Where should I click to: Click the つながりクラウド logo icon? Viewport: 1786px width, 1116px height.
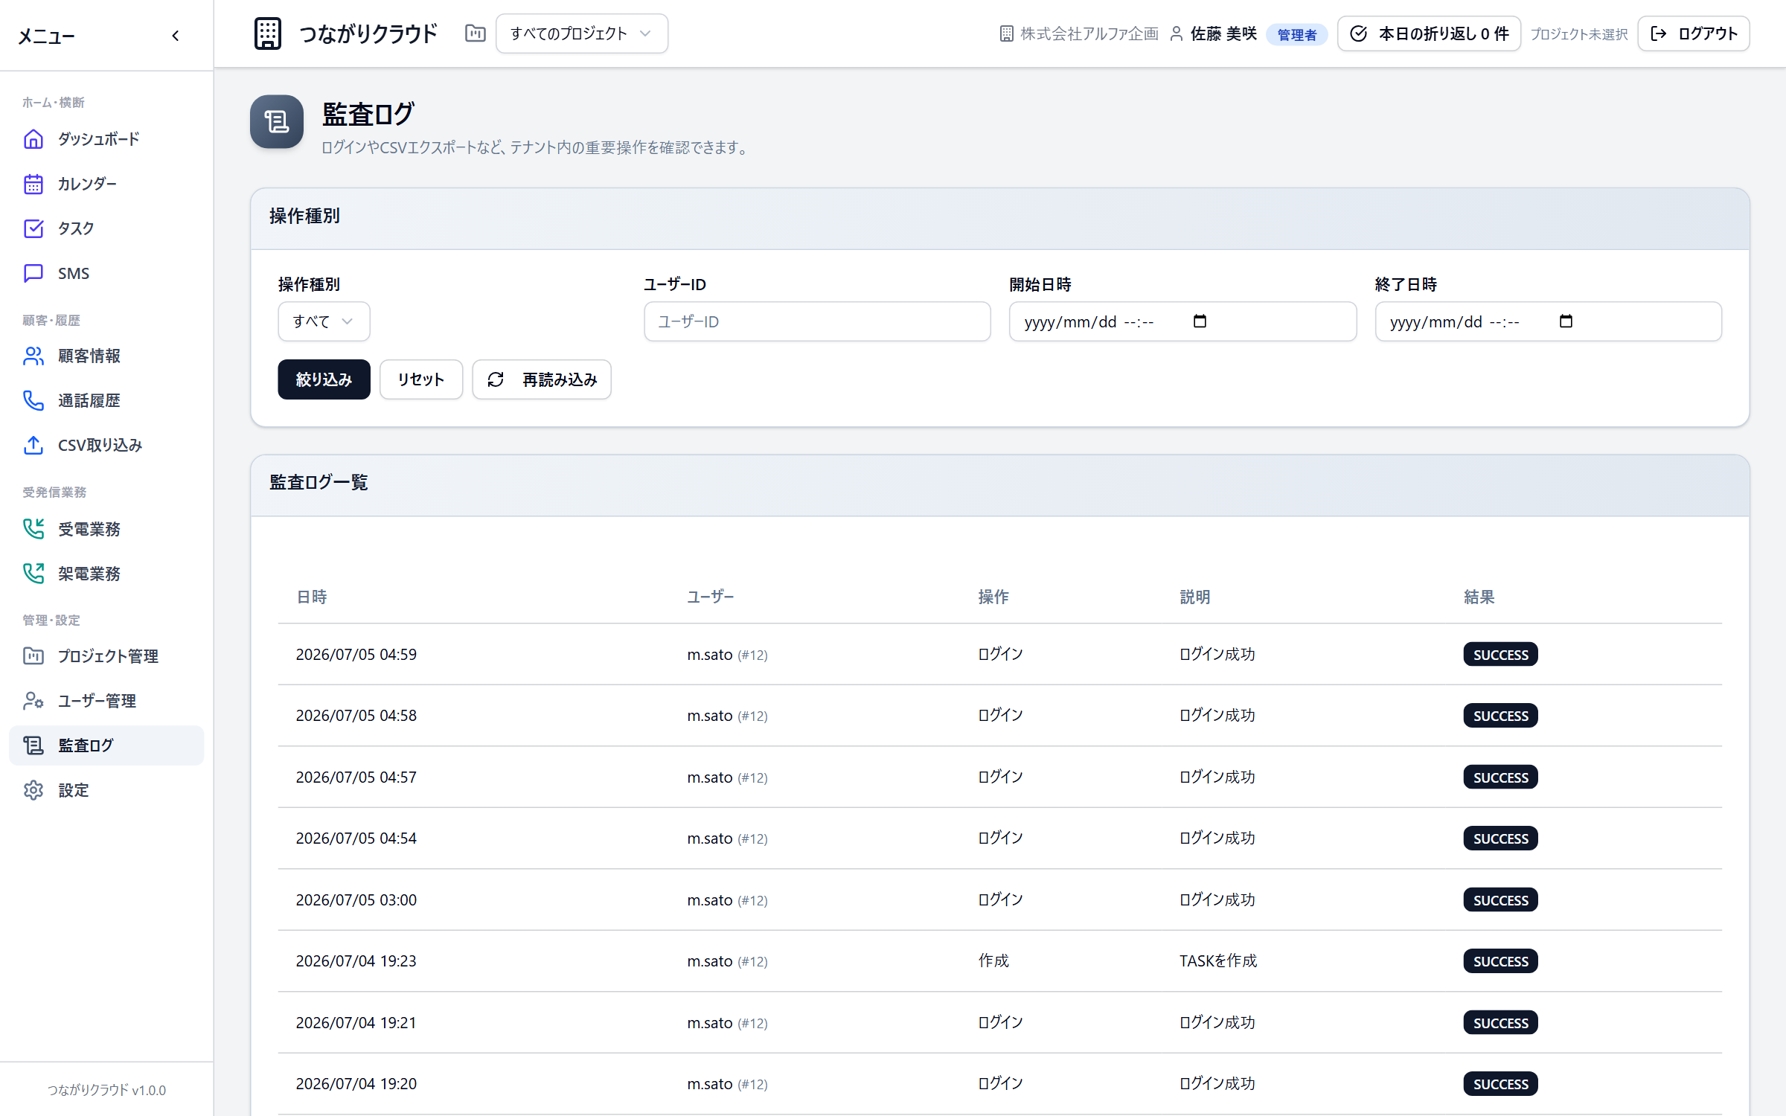(268, 33)
